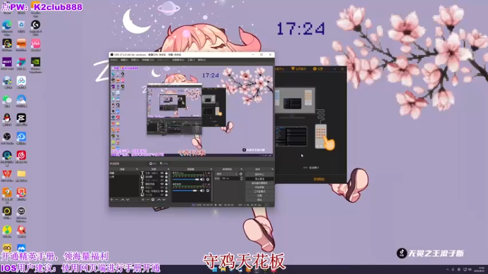Open WeChat desktop icon

[x=7, y=101]
